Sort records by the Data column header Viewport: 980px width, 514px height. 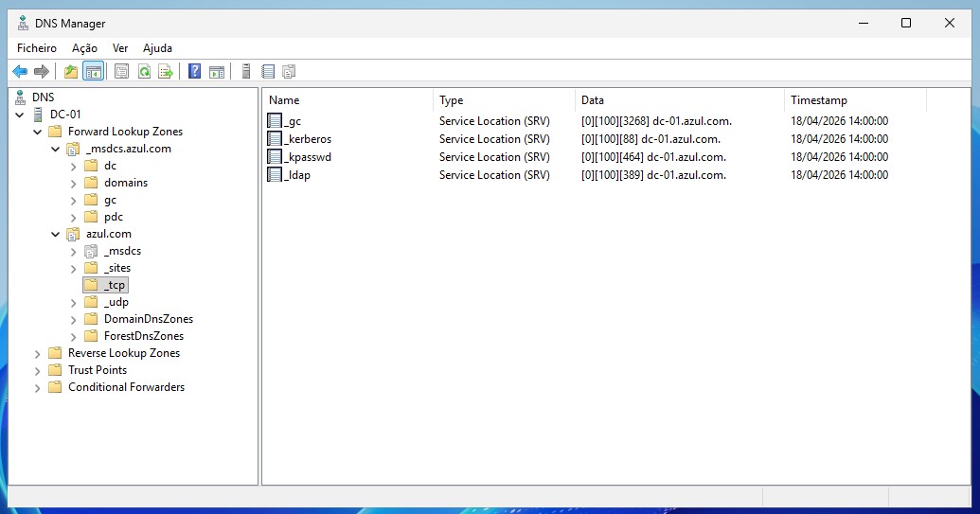tap(680, 100)
